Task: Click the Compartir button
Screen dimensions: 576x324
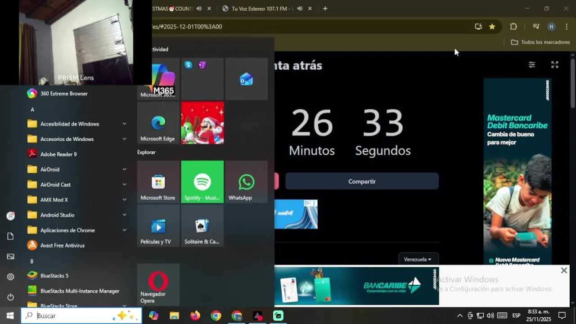Action: tap(362, 181)
